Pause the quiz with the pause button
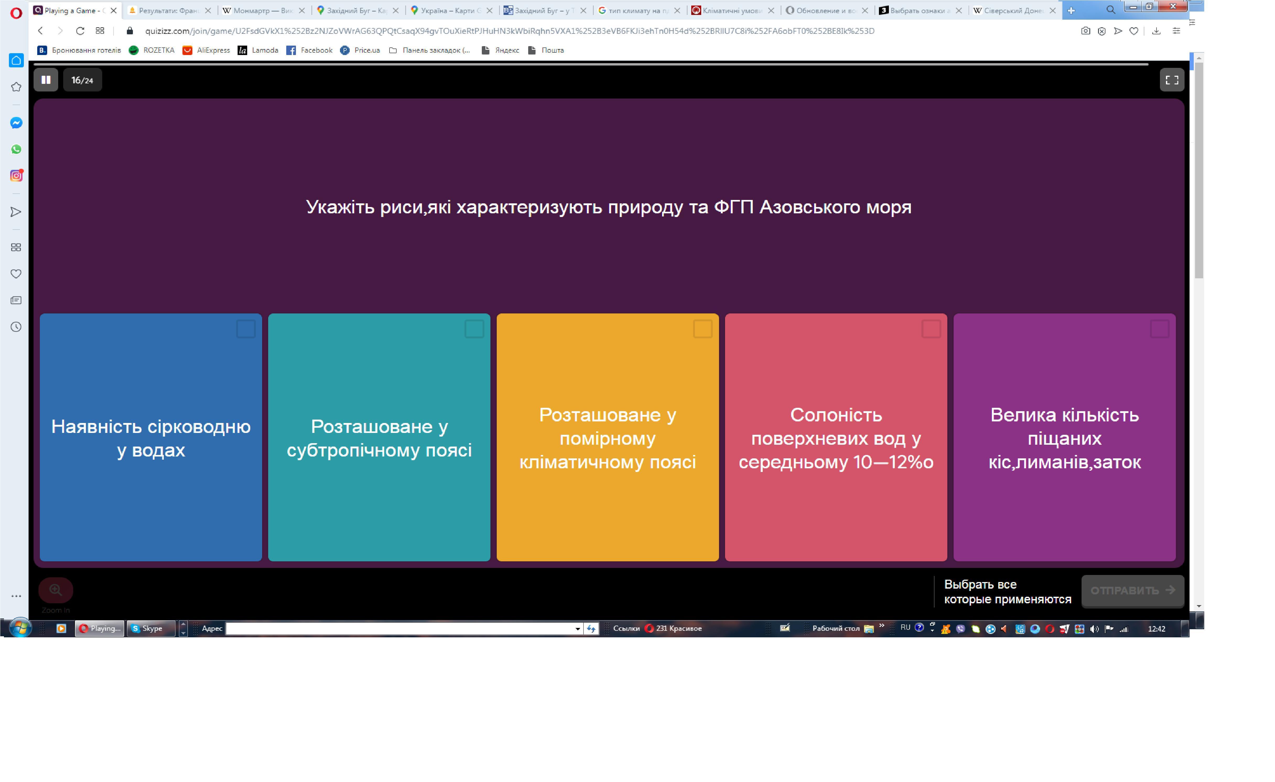The width and height of the screenshot is (1275, 782). click(46, 80)
